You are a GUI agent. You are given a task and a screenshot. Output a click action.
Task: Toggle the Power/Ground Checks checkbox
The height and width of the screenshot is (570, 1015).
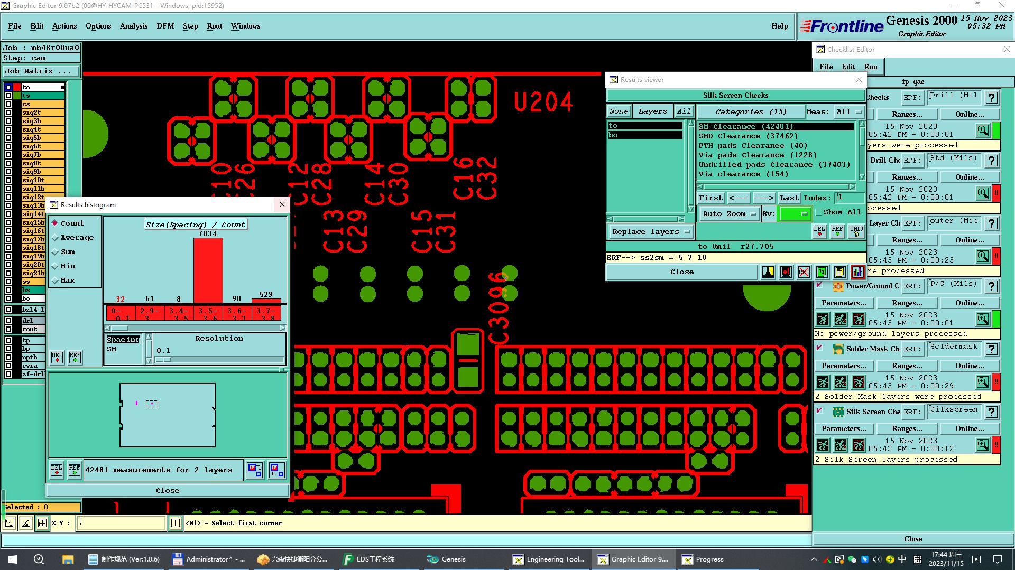click(819, 284)
